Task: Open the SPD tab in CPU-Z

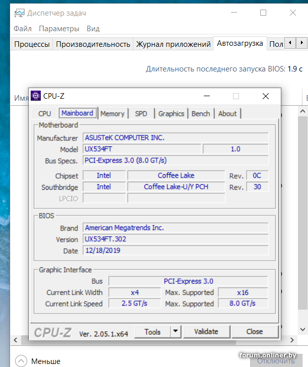Action: click(x=141, y=114)
